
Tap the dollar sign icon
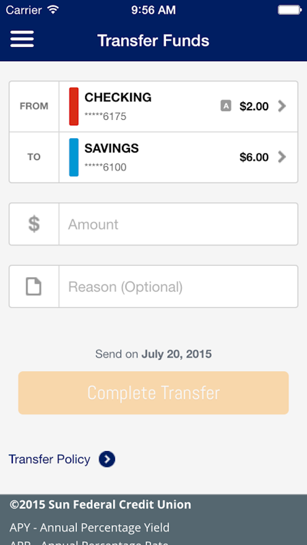34,224
